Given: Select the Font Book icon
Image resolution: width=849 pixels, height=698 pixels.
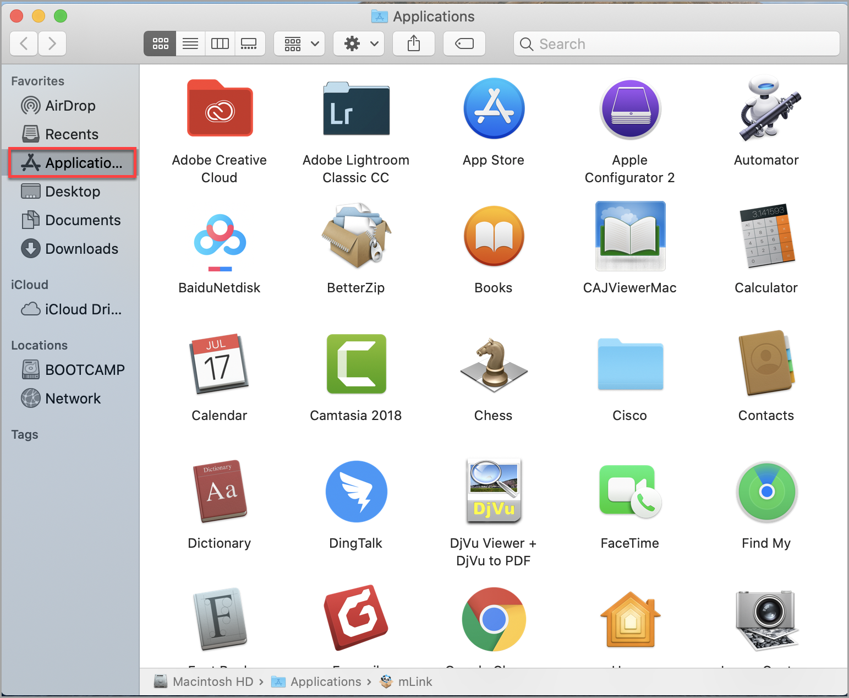Looking at the screenshot, I should pyautogui.click(x=220, y=619).
